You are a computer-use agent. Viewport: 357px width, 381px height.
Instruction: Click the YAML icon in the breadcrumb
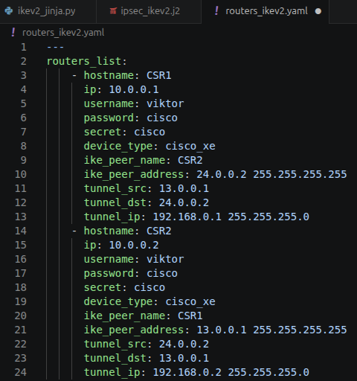point(13,33)
